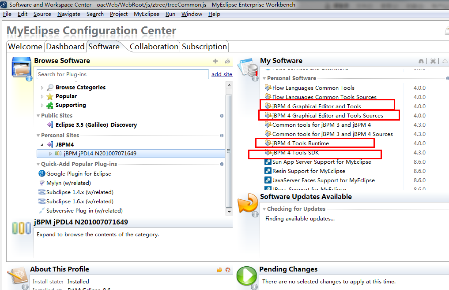Click first icon in My Software header
Screen dimensions: 449x290
421,61
